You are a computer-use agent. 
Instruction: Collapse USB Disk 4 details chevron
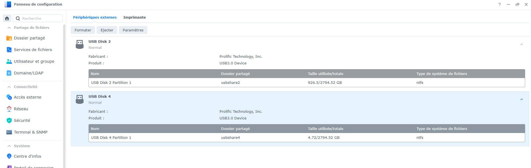tap(522, 99)
